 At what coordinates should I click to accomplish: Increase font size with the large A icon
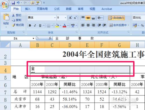pyautogui.click(x=70, y=18)
